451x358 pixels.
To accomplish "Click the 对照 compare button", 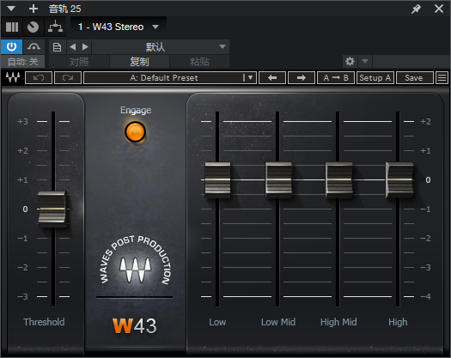I will (x=79, y=62).
